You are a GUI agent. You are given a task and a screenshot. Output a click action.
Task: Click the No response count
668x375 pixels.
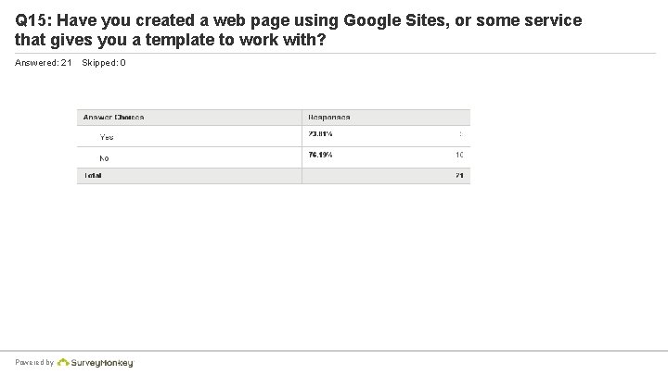(x=459, y=155)
